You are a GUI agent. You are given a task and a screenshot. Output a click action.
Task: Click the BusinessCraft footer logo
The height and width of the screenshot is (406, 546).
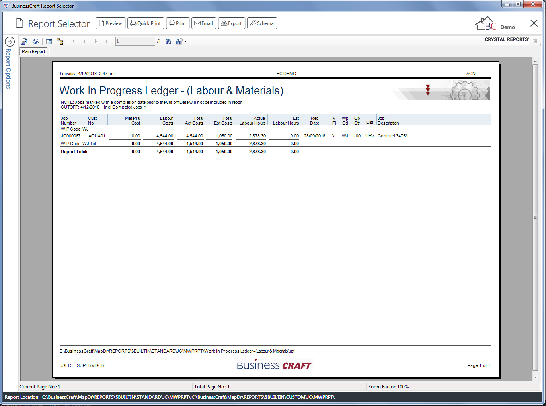click(274, 365)
